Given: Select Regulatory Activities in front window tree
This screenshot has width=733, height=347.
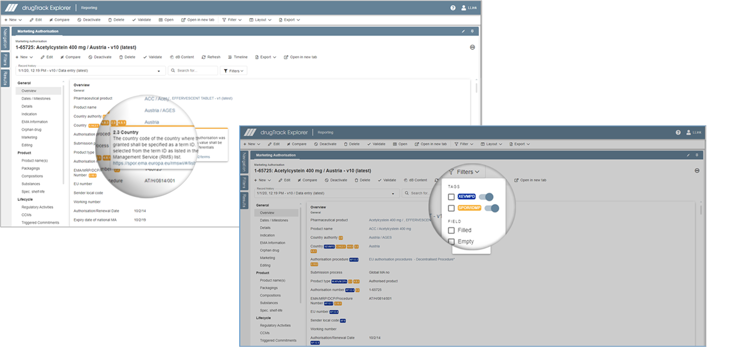Looking at the screenshot, I should pos(275,325).
